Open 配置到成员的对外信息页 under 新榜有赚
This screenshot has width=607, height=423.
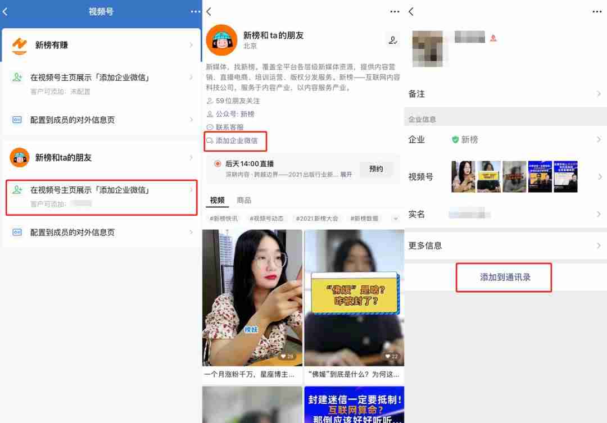[x=101, y=120]
